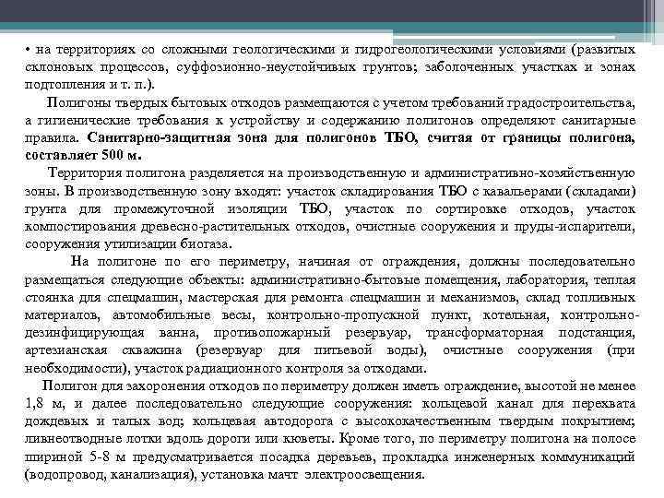Click the phrase "трансформаторная подстанция"
This screenshot has height=498, width=664.
[529, 332]
